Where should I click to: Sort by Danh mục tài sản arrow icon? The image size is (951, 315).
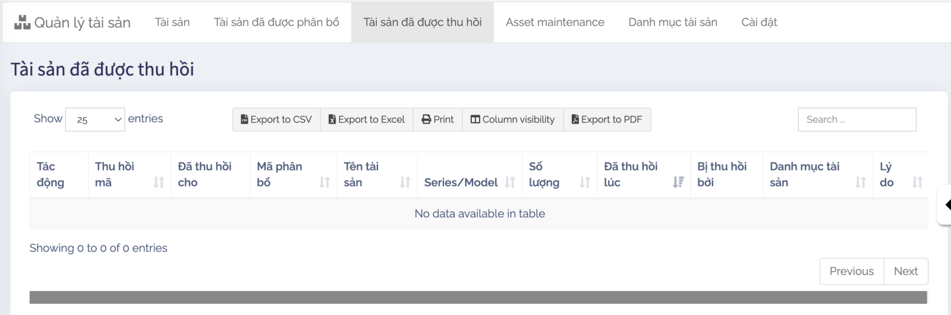pos(860,182)
